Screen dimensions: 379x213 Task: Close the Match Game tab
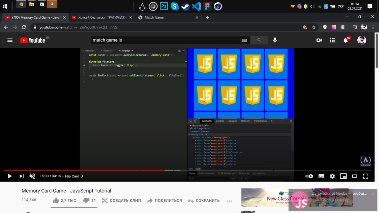(197, 17)
